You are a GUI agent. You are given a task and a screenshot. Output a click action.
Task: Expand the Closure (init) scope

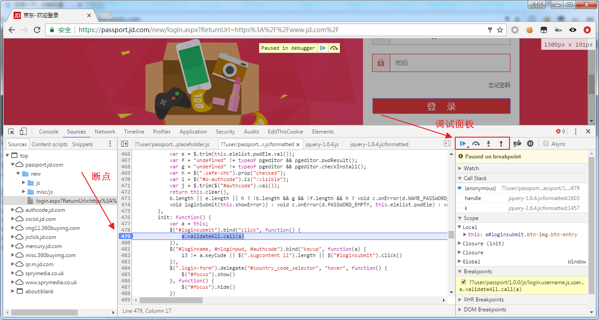[460, 244]
